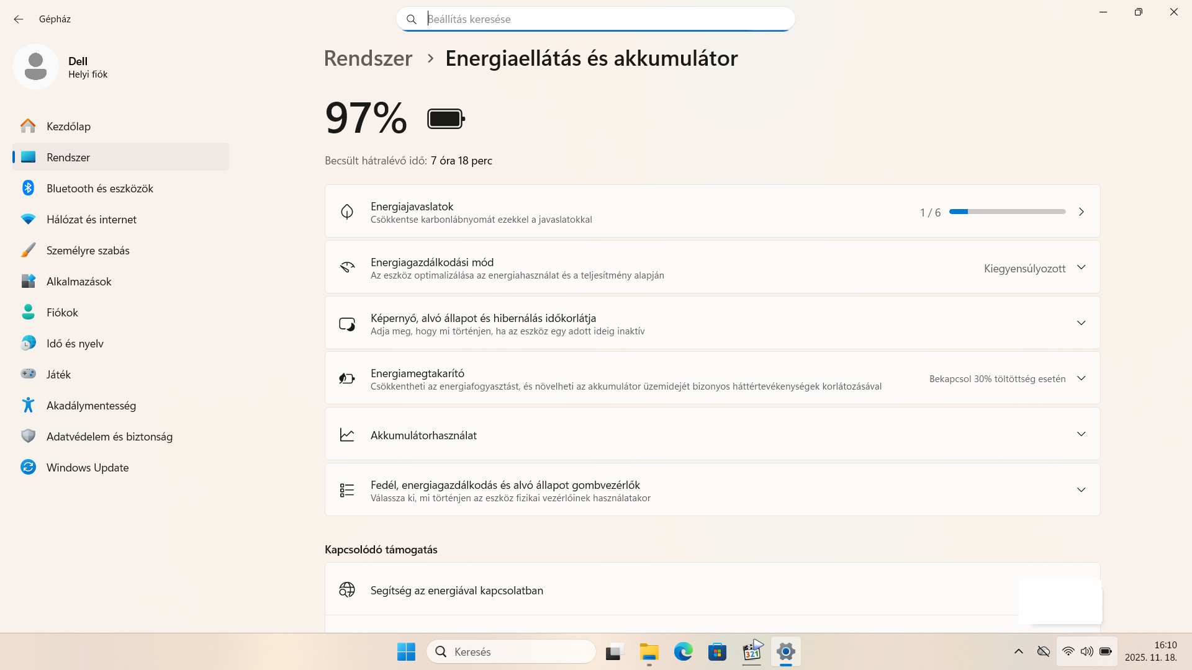1192x670 pixels.
Task: Click the battery icon in system tray
Action: pyautogui.click(x=1106, y=651)
